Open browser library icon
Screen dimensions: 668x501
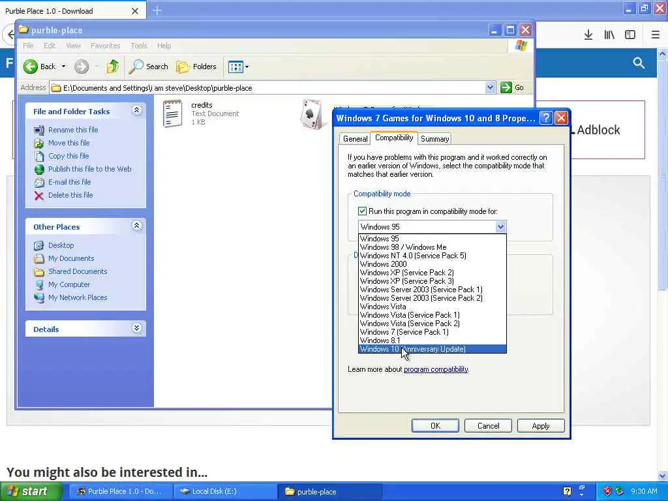(x=609, y=35)
